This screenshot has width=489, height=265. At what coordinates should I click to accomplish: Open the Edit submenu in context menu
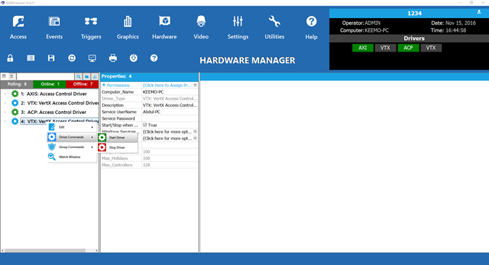(72, 127)
